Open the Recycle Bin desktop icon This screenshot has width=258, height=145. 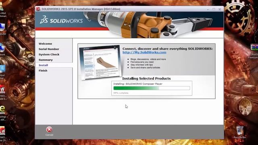click(x=240, y=132)
